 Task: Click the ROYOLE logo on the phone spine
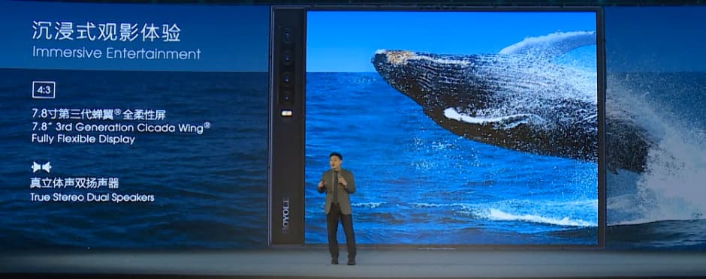(285, 214)
